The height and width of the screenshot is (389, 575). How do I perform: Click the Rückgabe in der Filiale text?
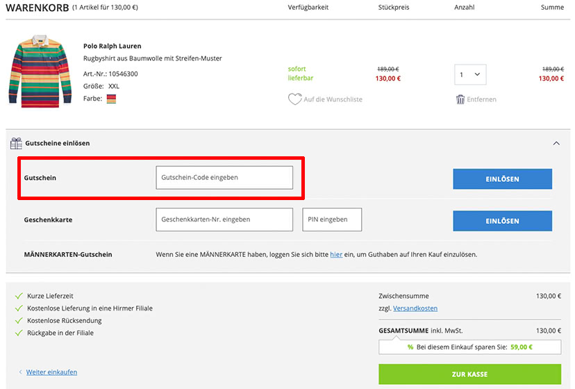click(60, 333)
